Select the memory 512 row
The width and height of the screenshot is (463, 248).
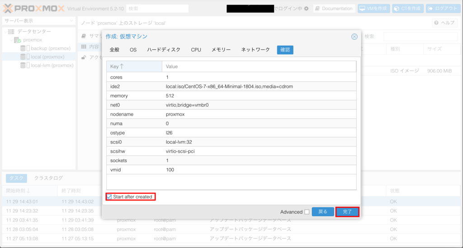pos(231,96)
